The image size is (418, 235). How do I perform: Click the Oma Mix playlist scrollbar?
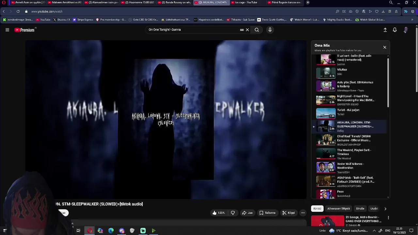pos(388,83)
